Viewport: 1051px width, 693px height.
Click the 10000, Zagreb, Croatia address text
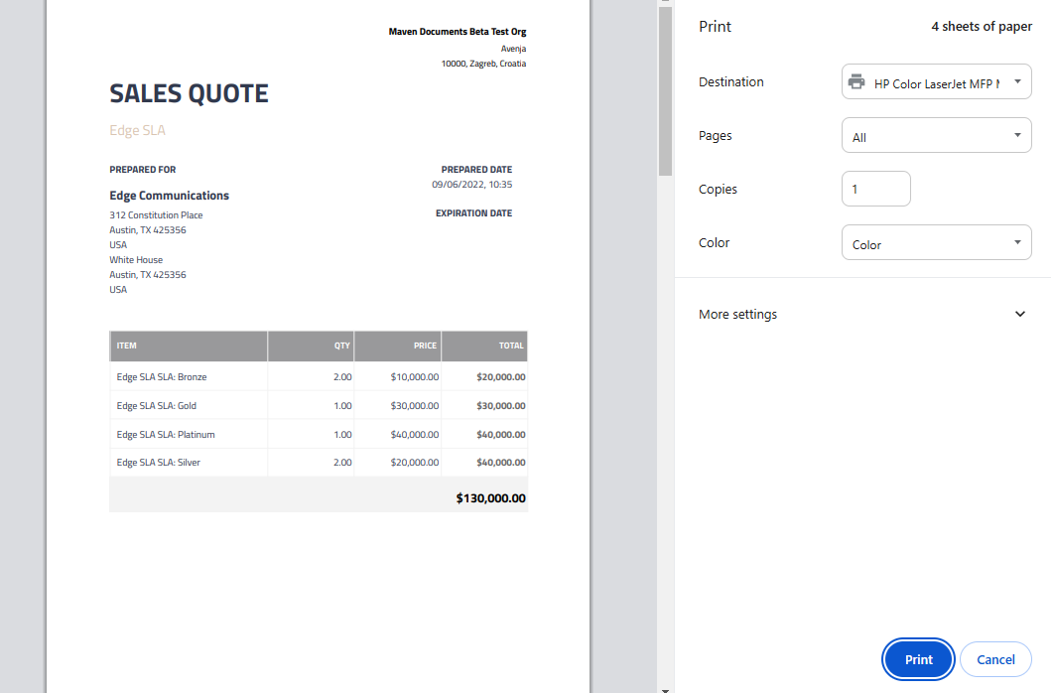click(483, 64)
